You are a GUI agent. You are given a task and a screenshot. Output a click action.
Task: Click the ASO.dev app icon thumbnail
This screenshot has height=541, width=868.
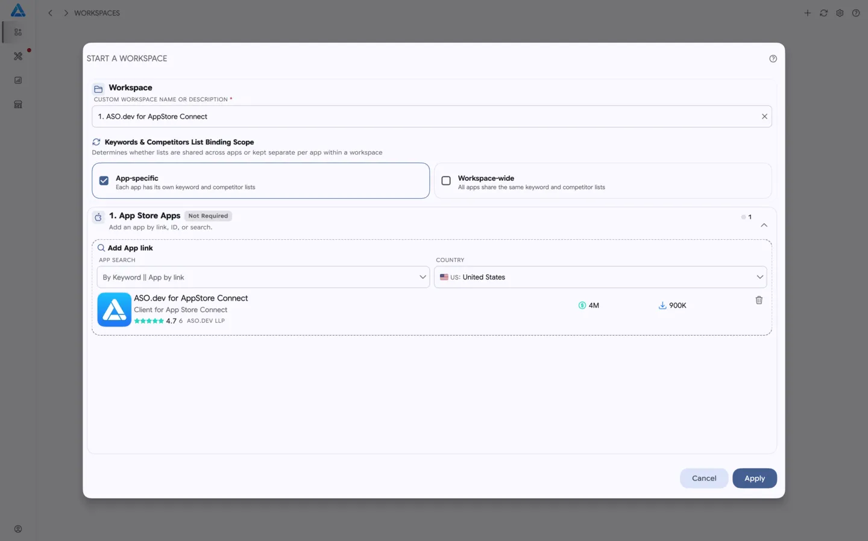[115, 310]
